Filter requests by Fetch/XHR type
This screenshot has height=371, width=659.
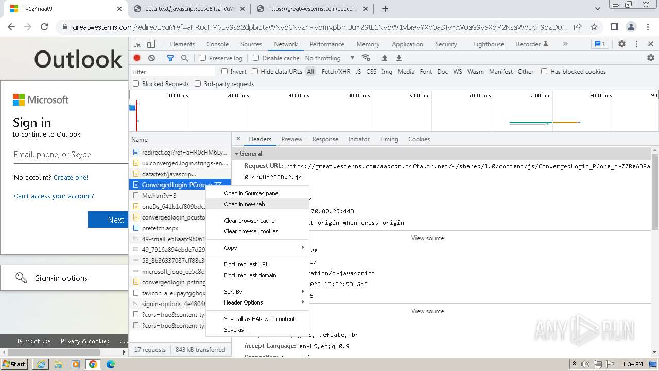click(x=336, y=72)
